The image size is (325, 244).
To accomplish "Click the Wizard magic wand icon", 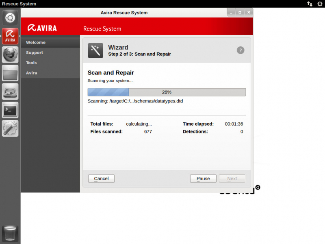I will [x=95, y=50].
